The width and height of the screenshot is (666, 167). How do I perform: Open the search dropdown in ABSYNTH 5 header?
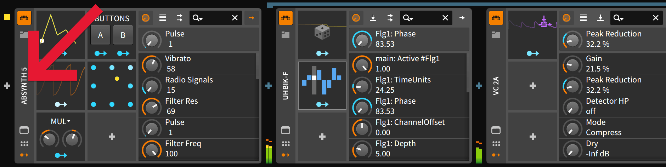point(197,18)
